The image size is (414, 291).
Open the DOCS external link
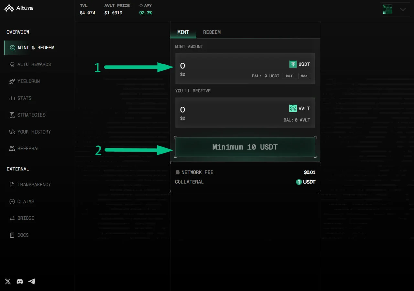pyautogui.click(x=23, y=235)
